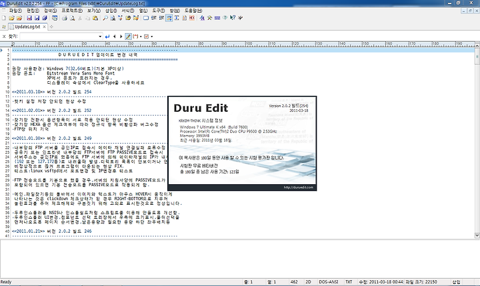Click the new tab plus icon
The height and width of the screenshot is (286, 480).
coord(51,27)
